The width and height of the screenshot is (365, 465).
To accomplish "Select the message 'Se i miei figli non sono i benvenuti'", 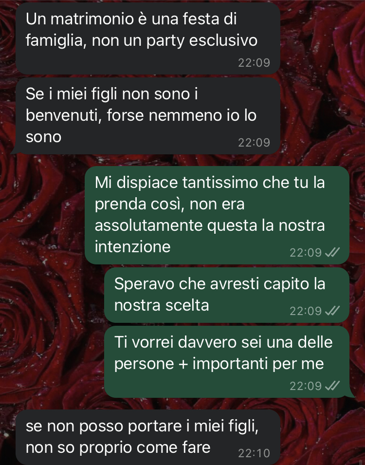I will click(148, 116).
